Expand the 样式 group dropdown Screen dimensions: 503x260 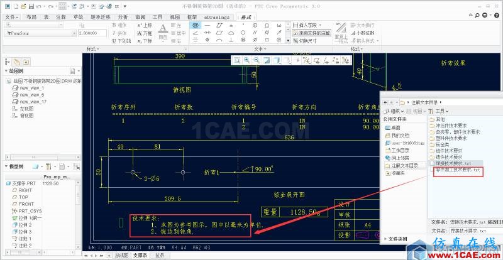(93, 49)
